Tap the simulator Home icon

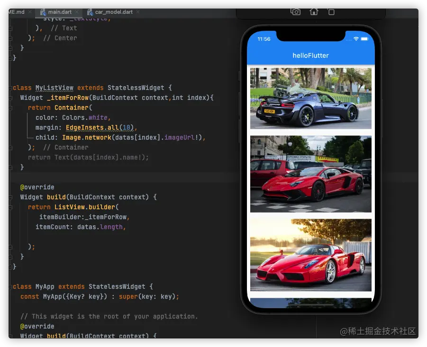pyautogui.click(x=314, y=12)
